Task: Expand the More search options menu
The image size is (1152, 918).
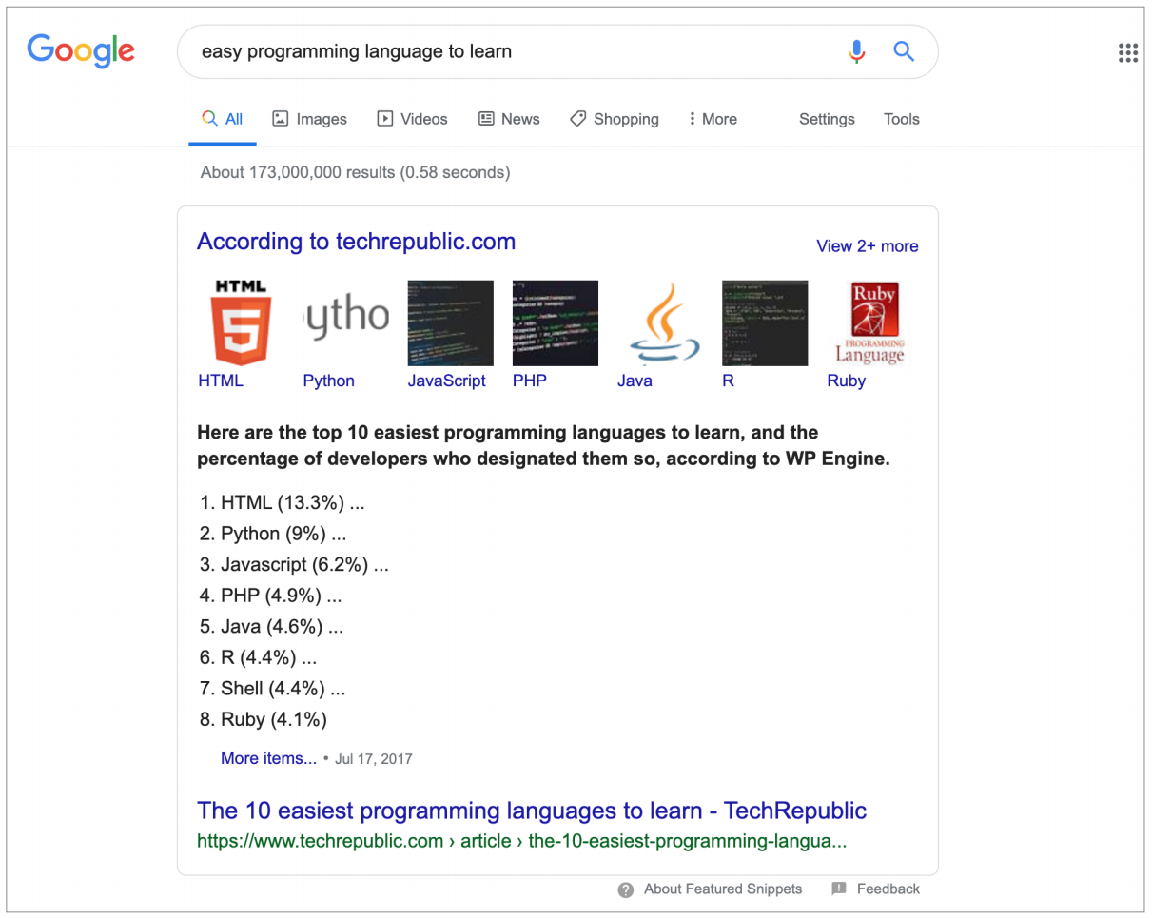Action: click(713, 119)
